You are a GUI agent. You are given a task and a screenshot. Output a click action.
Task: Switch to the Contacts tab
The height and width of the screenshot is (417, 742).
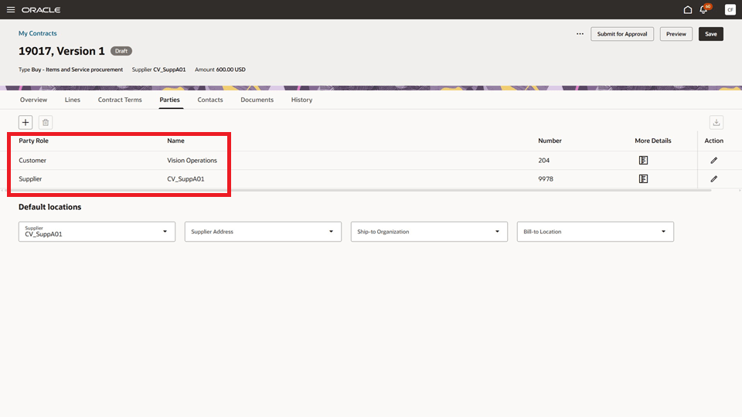pos(210,100)
